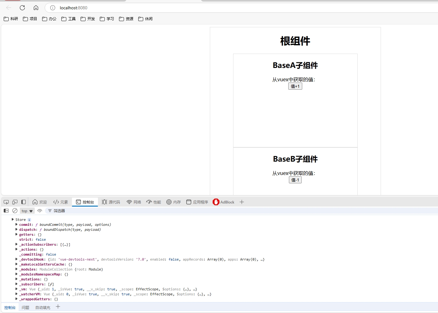Viewport: 438px width, 313px height.
Task: Click the Store info badge icon
Action: click(29, 220)
